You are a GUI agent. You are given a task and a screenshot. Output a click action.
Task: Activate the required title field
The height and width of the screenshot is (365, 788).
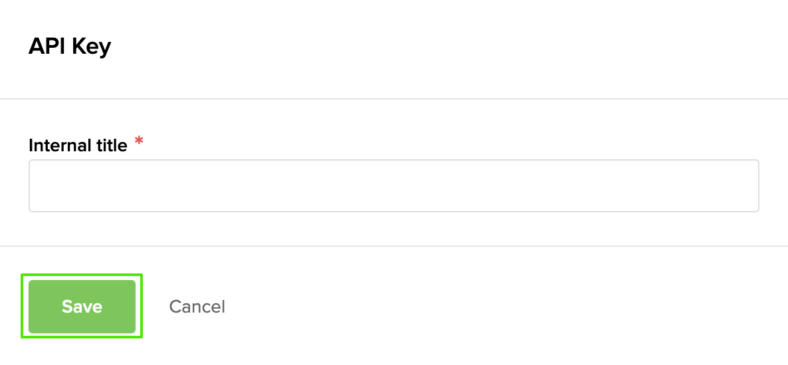(x=393, y=186)
